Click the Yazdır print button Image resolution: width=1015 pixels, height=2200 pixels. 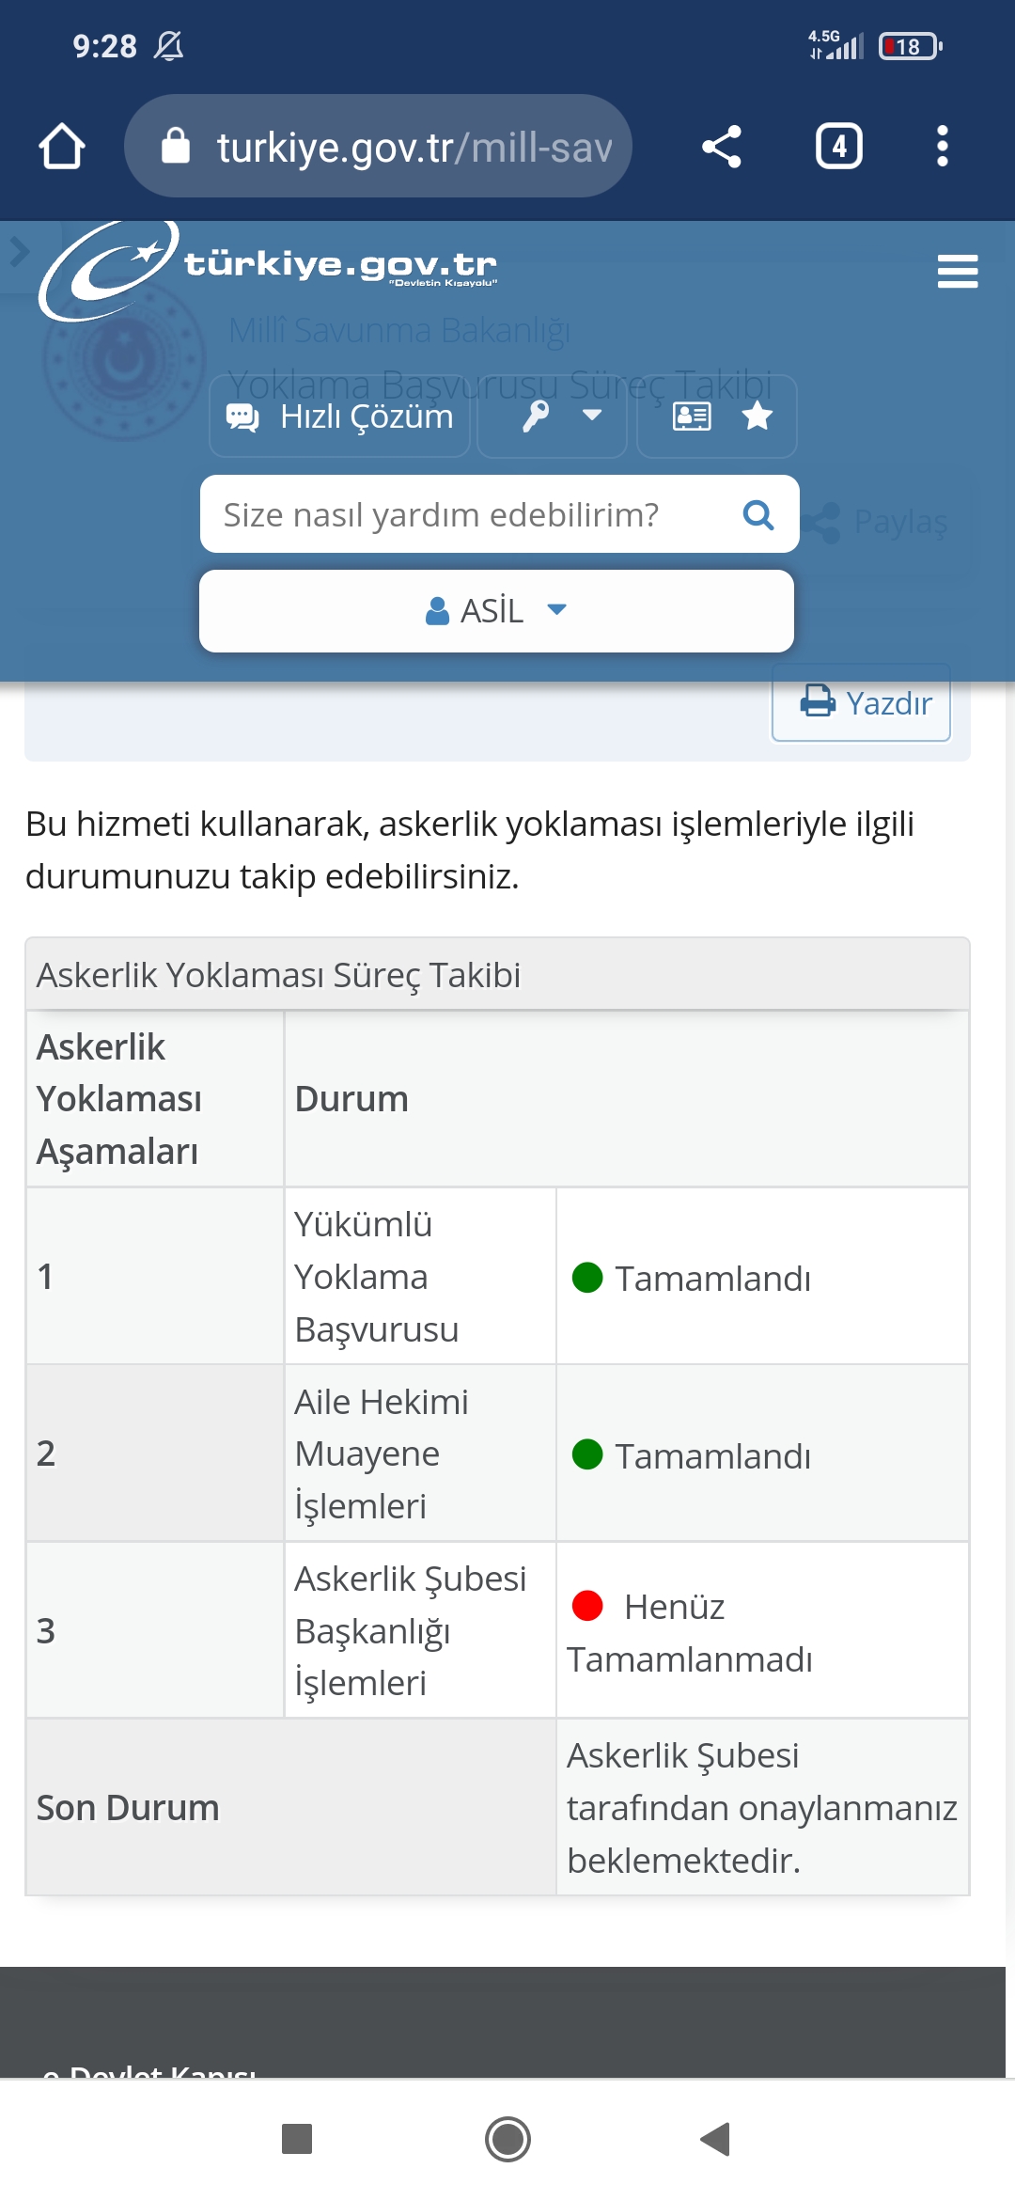[861, 702]
